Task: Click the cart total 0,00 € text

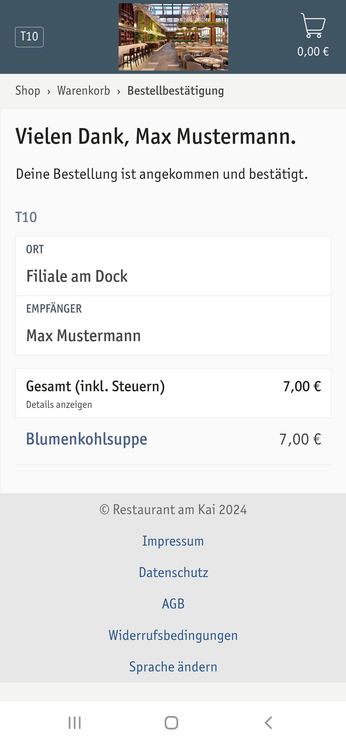Action: tap(313, 52)
